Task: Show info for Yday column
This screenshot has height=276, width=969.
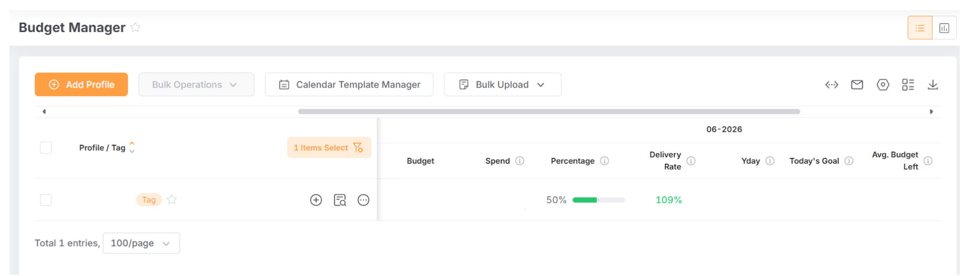Action: (770, 161)
